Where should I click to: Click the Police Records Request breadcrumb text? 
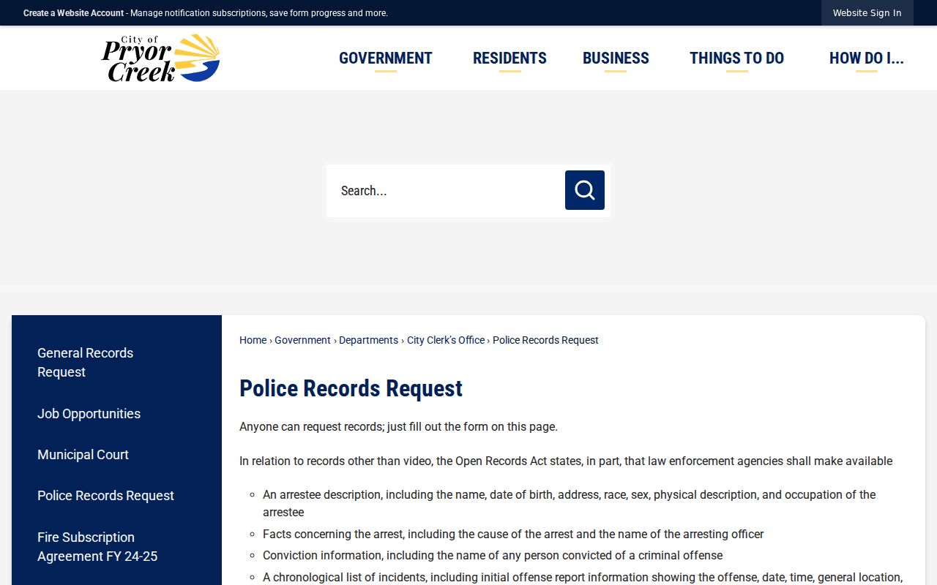point(545,340)
